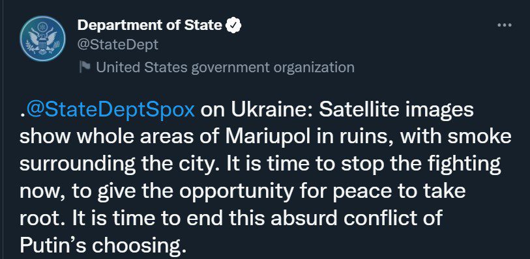The height and width of the screenshot is (259, 530).
Task: Click the word Mariupol in the tweet
Action: point(267,137)
